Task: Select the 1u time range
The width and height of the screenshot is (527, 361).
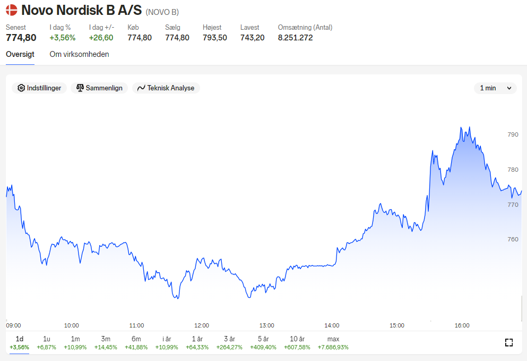Action: (x=46, y=342)
